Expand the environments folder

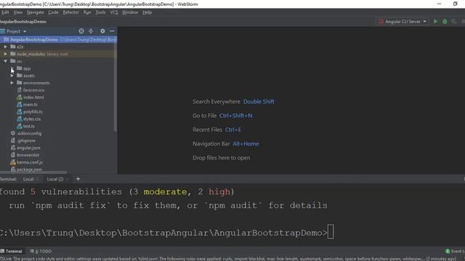click(x=12, y=83)
